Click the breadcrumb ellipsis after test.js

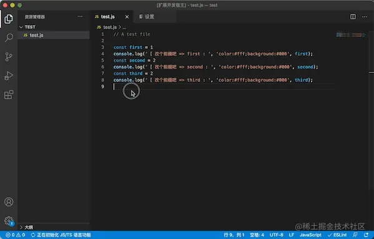(124, 27)
